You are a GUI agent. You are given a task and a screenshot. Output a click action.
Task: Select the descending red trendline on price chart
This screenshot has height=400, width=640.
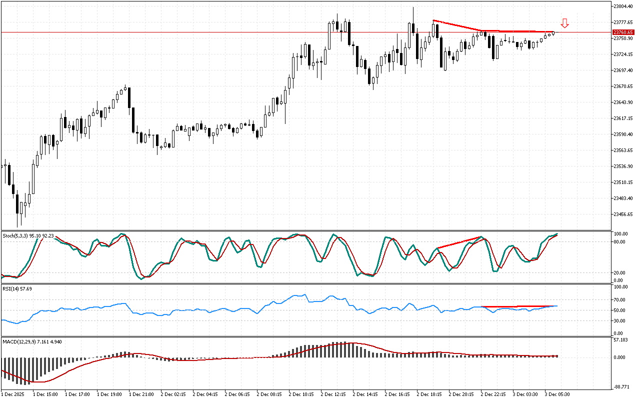pos(457,25)
